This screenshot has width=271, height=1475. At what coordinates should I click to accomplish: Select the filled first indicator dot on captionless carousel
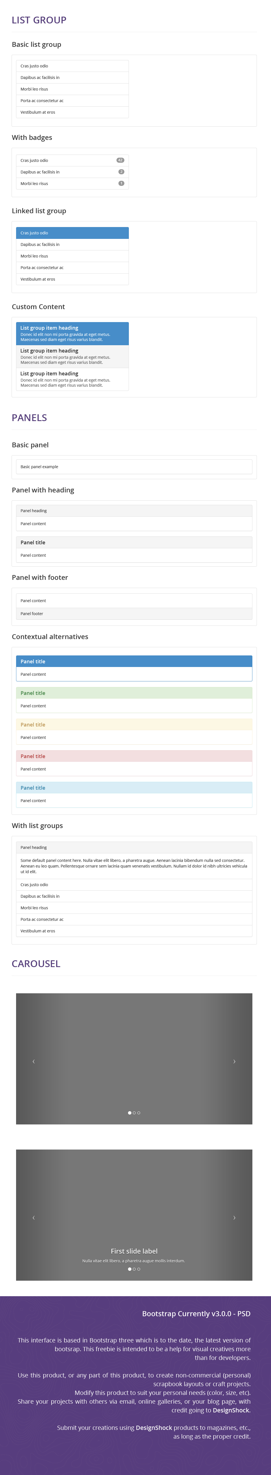[x=129, y=1113]
